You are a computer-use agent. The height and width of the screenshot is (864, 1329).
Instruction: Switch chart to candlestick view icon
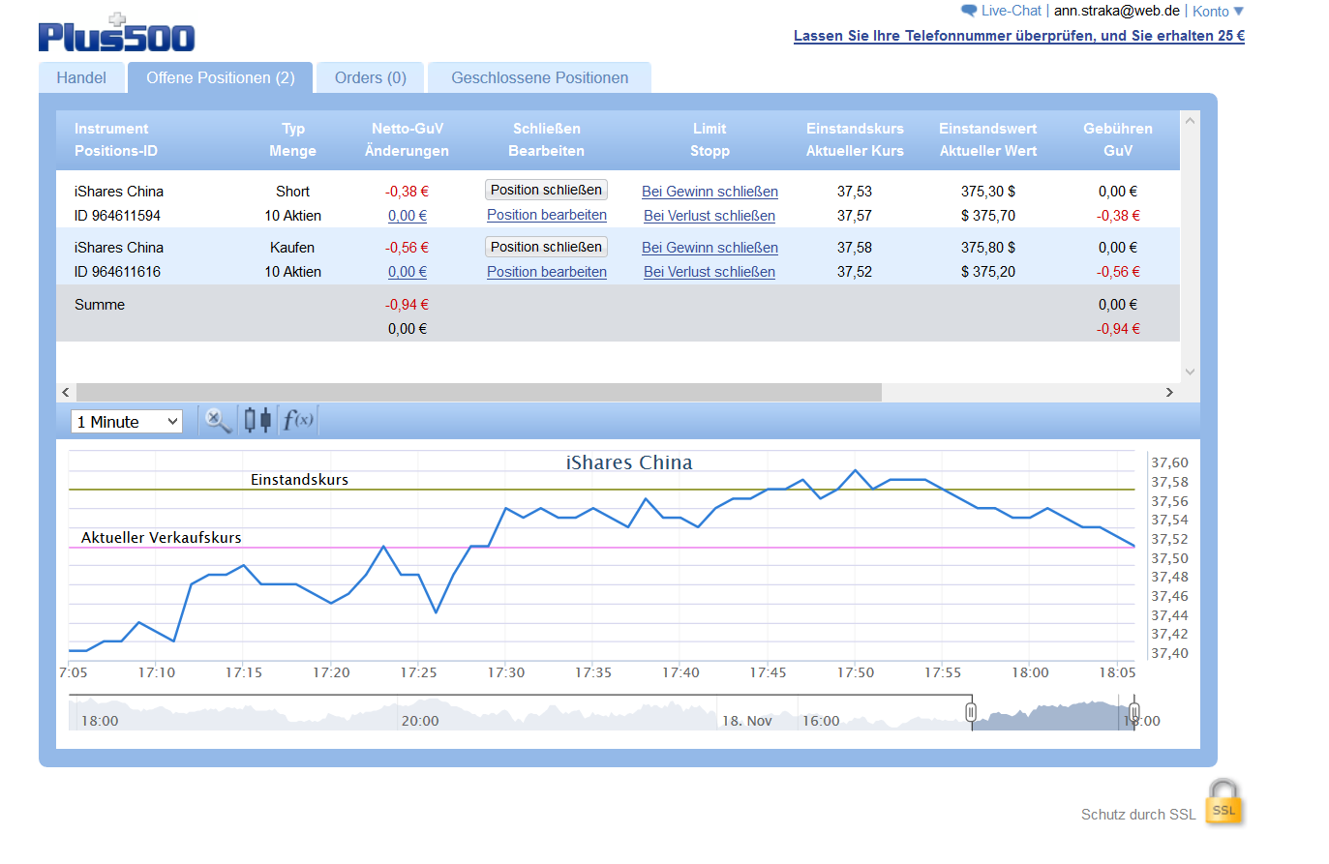257,420
